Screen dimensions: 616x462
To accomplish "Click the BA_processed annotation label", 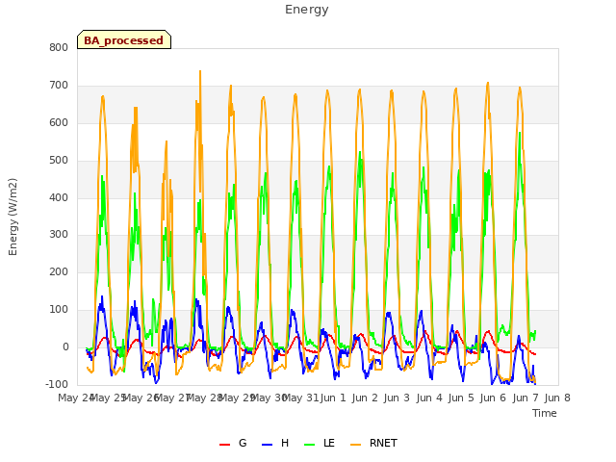I will (124, 40).
